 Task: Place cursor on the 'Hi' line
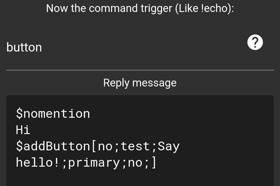point(23,130)
